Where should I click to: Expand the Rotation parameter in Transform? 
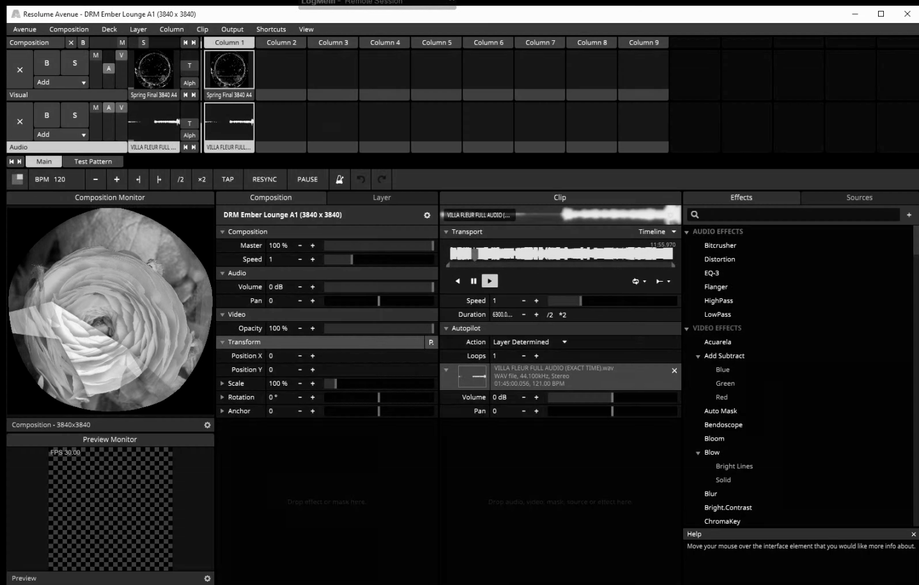point(222,397)
